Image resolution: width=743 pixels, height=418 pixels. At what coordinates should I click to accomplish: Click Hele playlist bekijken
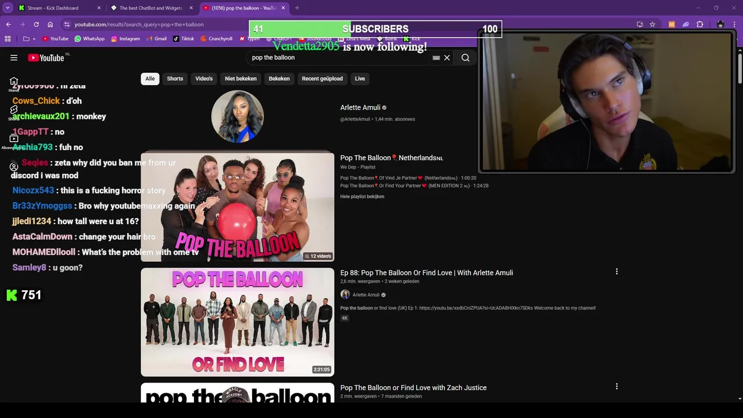coord(362,196)
